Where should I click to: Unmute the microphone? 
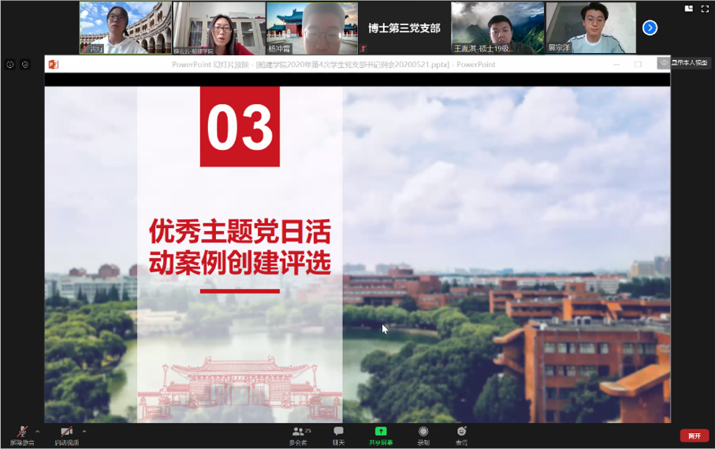tap(22, 433)
